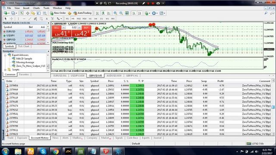Click the New Order button

(58, 13)
